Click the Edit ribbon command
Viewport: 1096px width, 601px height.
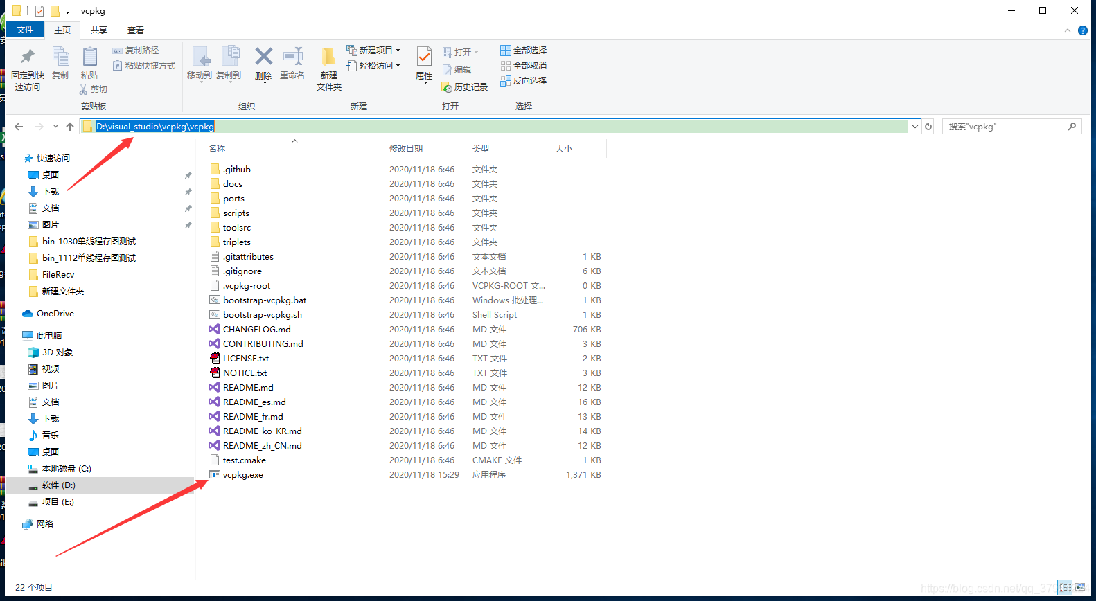(457, 69)
